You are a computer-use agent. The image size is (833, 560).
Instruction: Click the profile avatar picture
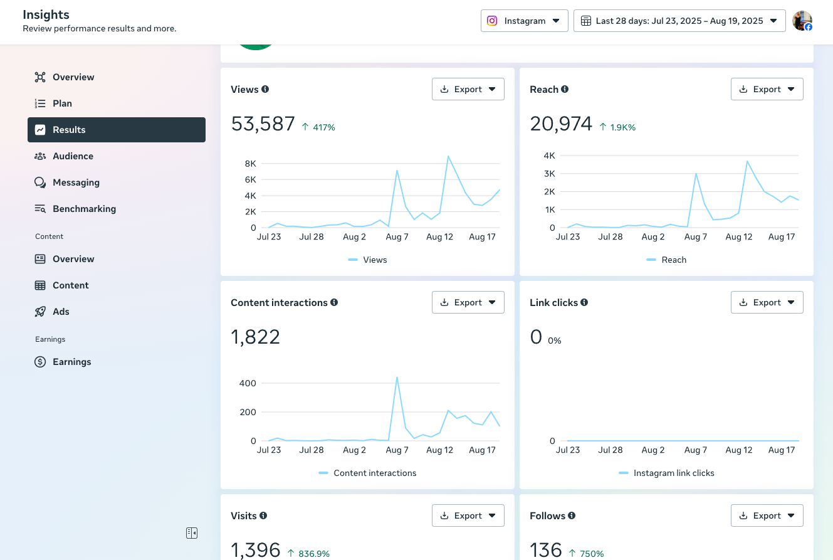pos(802,21)
